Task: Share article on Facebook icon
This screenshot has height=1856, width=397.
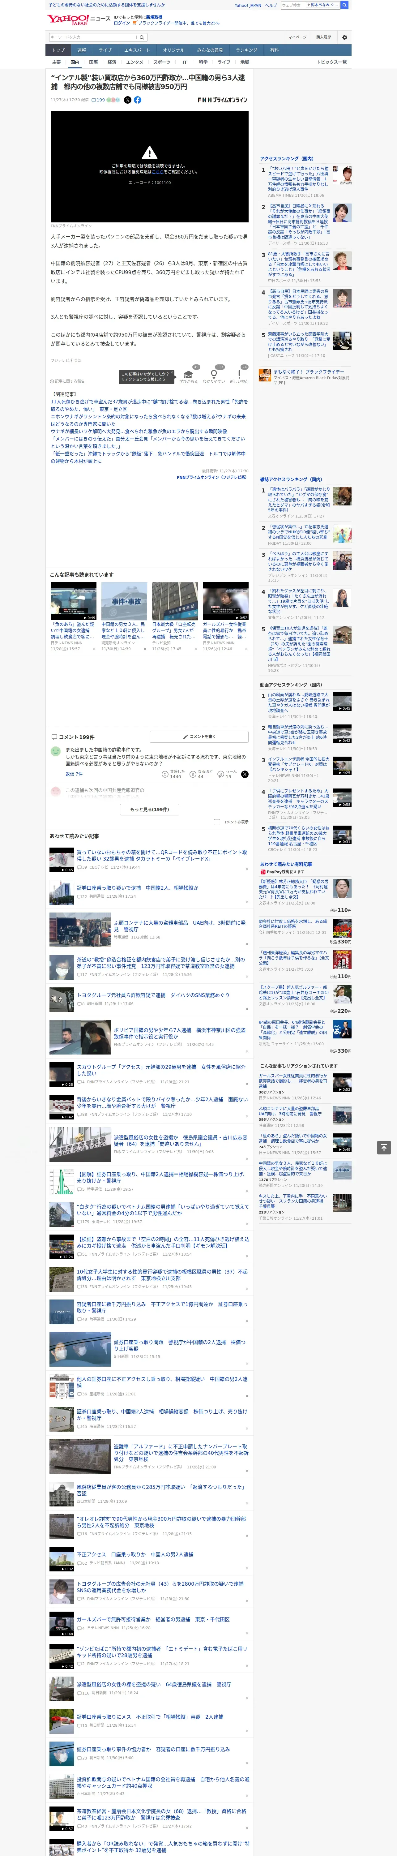Action: point(137,100)
